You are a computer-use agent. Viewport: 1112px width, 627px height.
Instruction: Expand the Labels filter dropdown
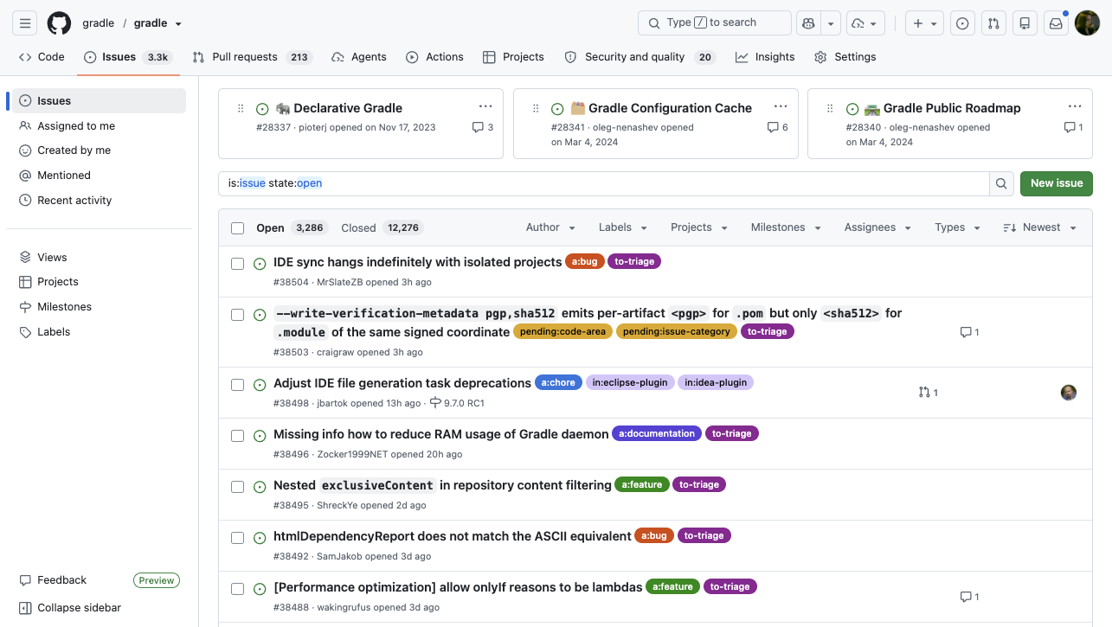tap(623, 227)
